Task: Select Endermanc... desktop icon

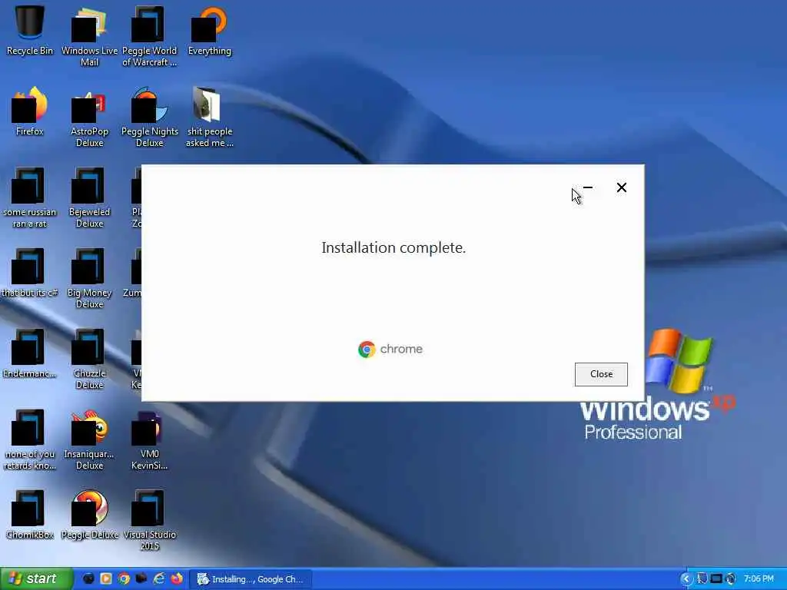Action: click(30, 354)
